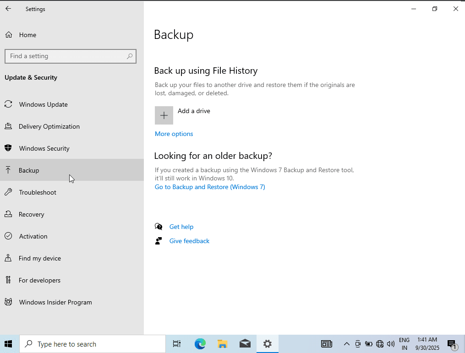This screenshot has width=465, height=353.
Task: Open Go to Backup and Restore (Windows 7)
Action: [209, 187]
